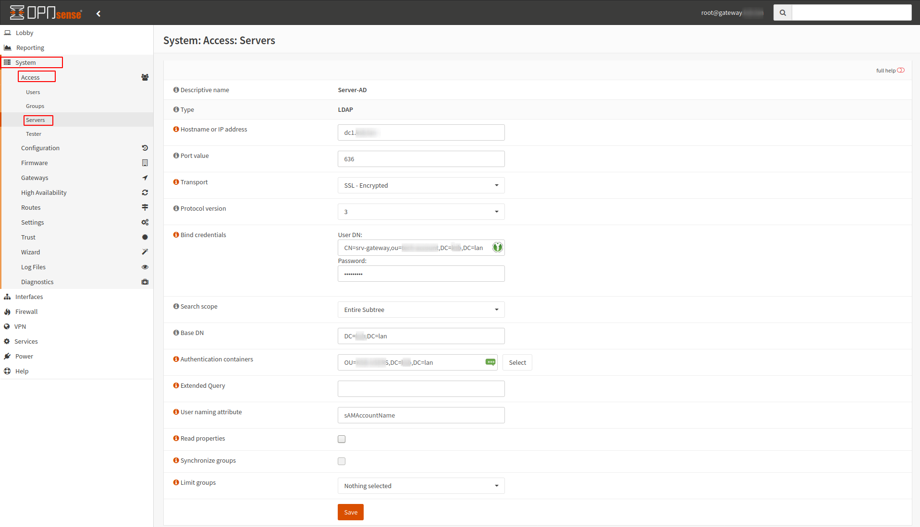Enable the Synchronize groups checkbox

[x=342, y=461]
